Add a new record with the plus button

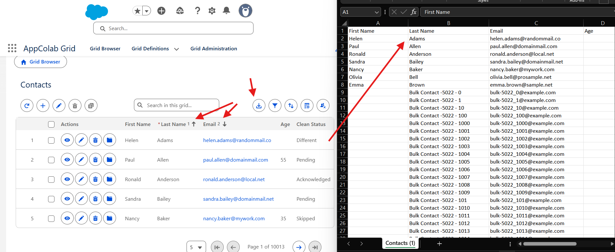[x=43, y=105]
